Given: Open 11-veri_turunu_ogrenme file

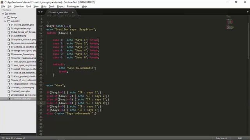Looking at the screenshot, I should pyautogui.click(x=23, y=61).
